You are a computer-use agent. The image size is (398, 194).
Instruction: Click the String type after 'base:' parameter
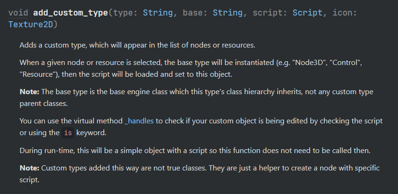(x=228, y=13)
